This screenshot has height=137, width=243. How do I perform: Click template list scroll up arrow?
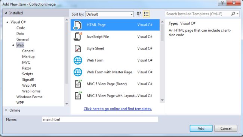pos(162,22)
